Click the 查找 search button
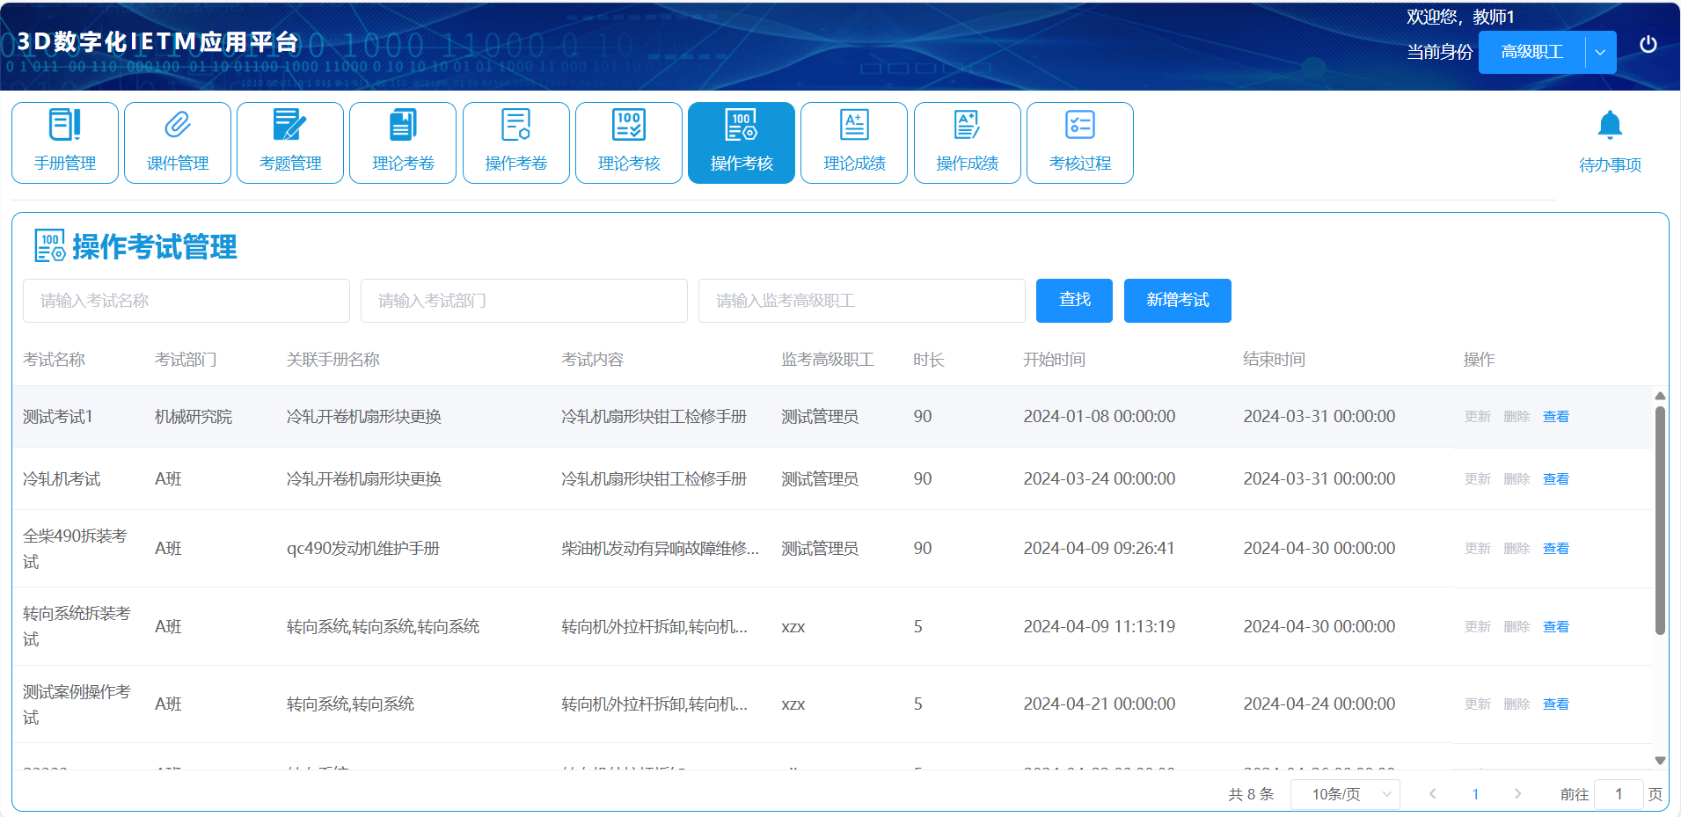 pos(1074,301)
